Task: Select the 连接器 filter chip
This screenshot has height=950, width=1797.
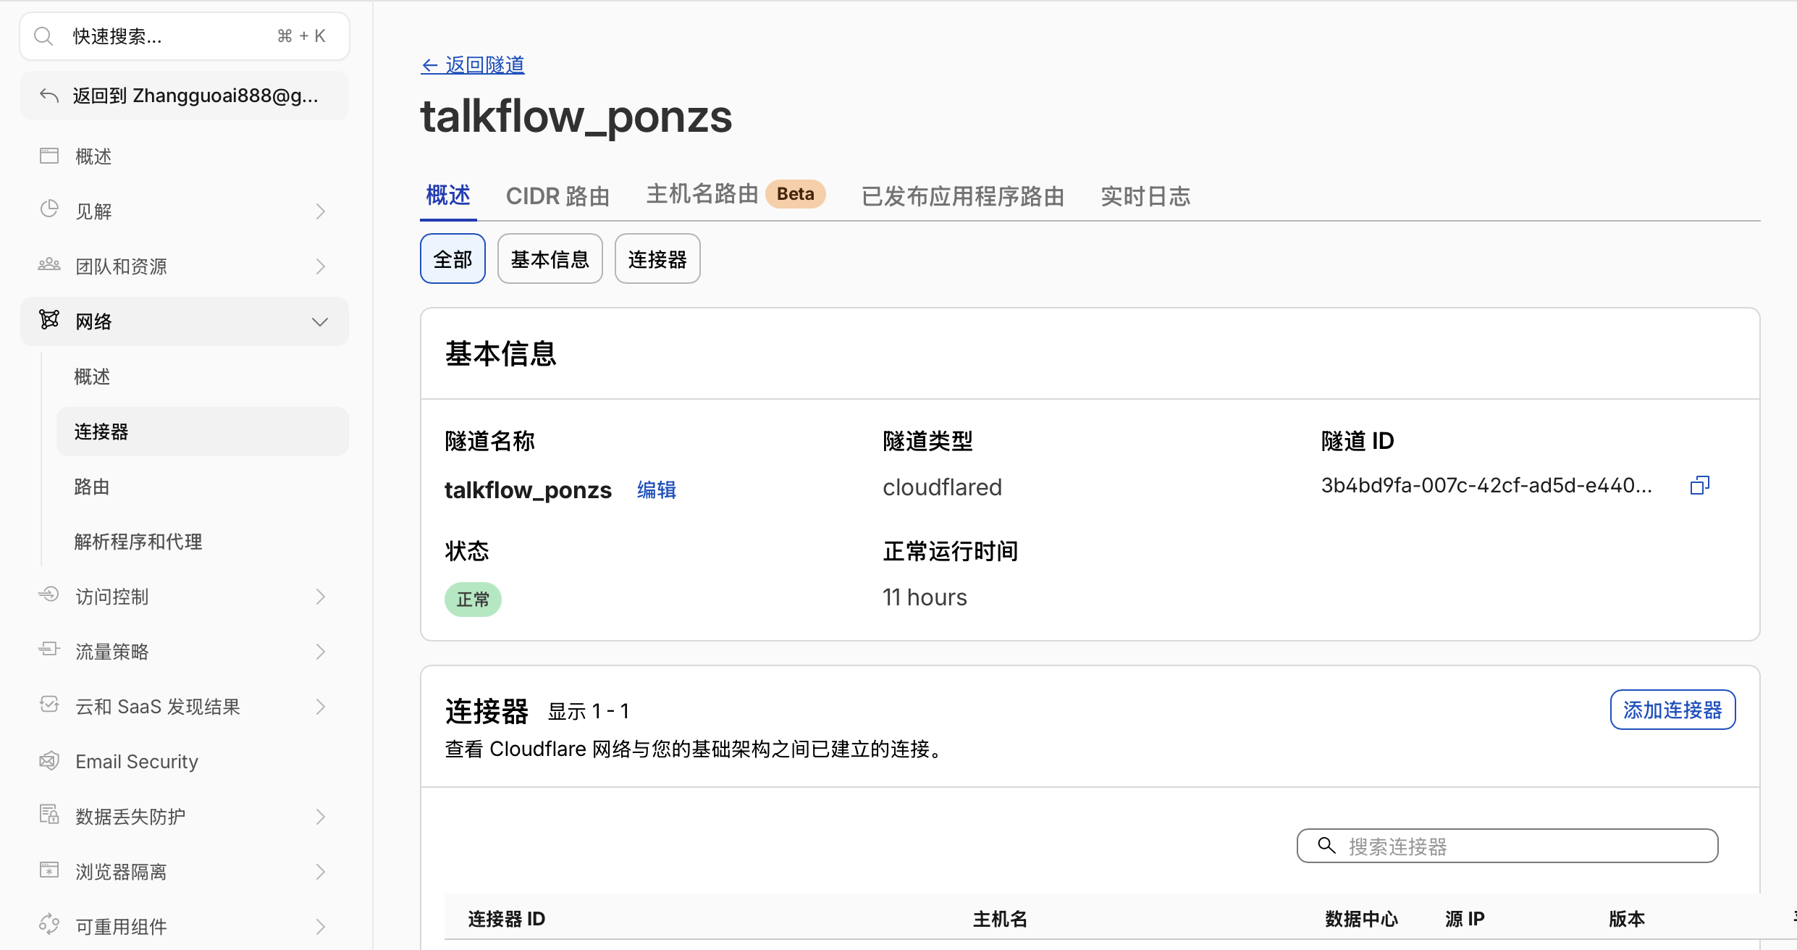Action: coord(657,258)
